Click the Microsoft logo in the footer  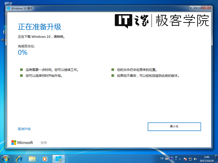[x=22, y=143]
